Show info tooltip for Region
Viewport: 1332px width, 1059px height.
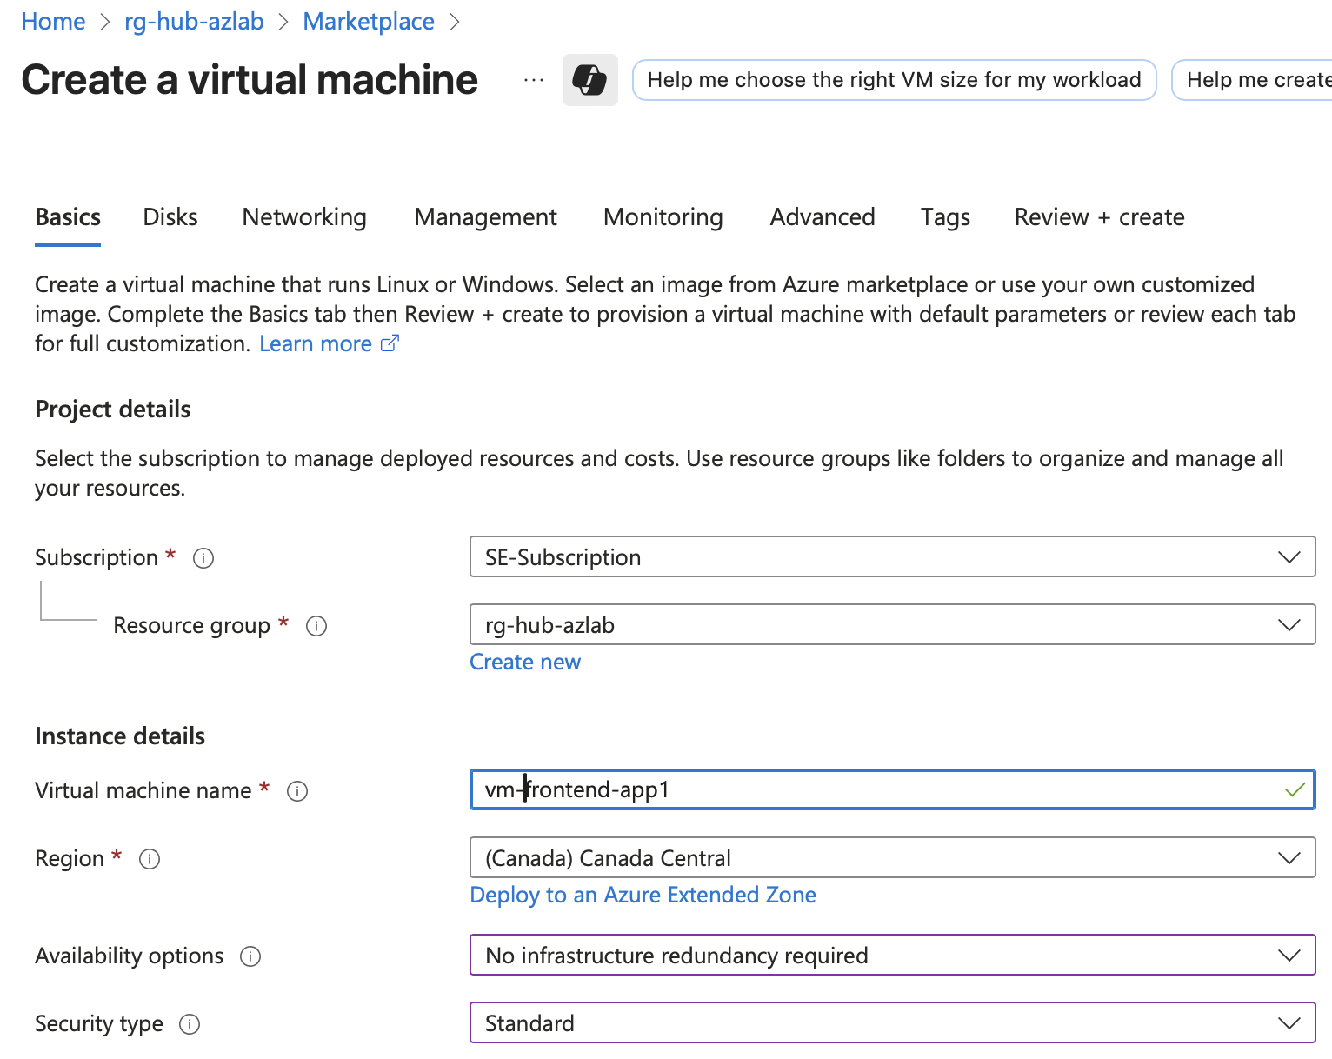point(150,859)
